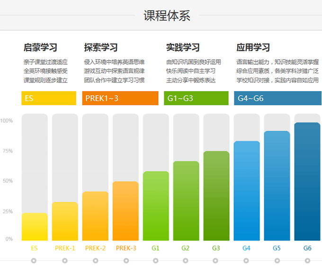
Task: Click the 实践学习 heading
Action: [183, 48]
